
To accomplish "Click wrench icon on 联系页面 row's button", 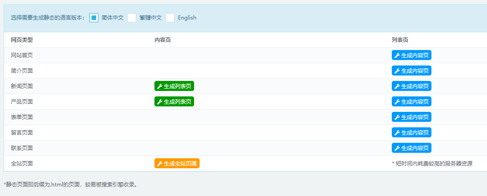I will pos(397,148).
